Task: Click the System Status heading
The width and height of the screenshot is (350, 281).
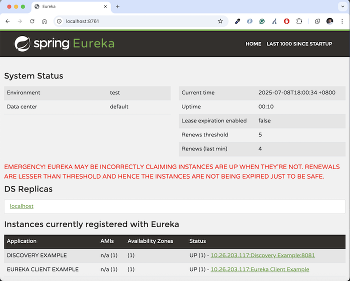Action: point(33,76)
